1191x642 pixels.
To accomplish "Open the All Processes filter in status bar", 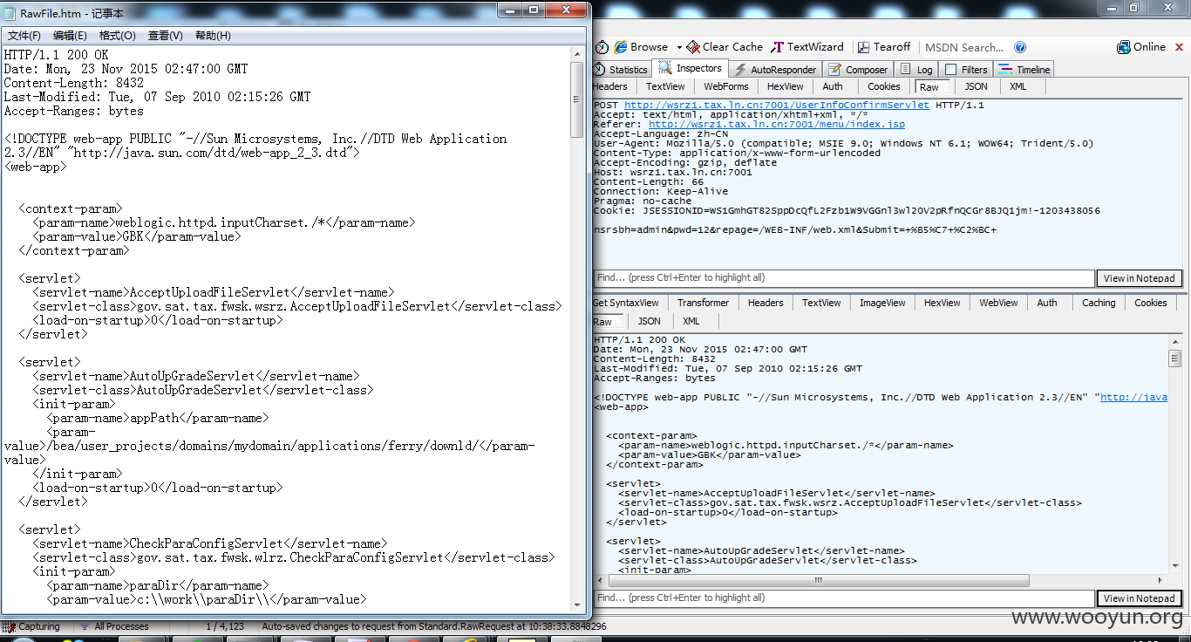I will coord(113,626).
